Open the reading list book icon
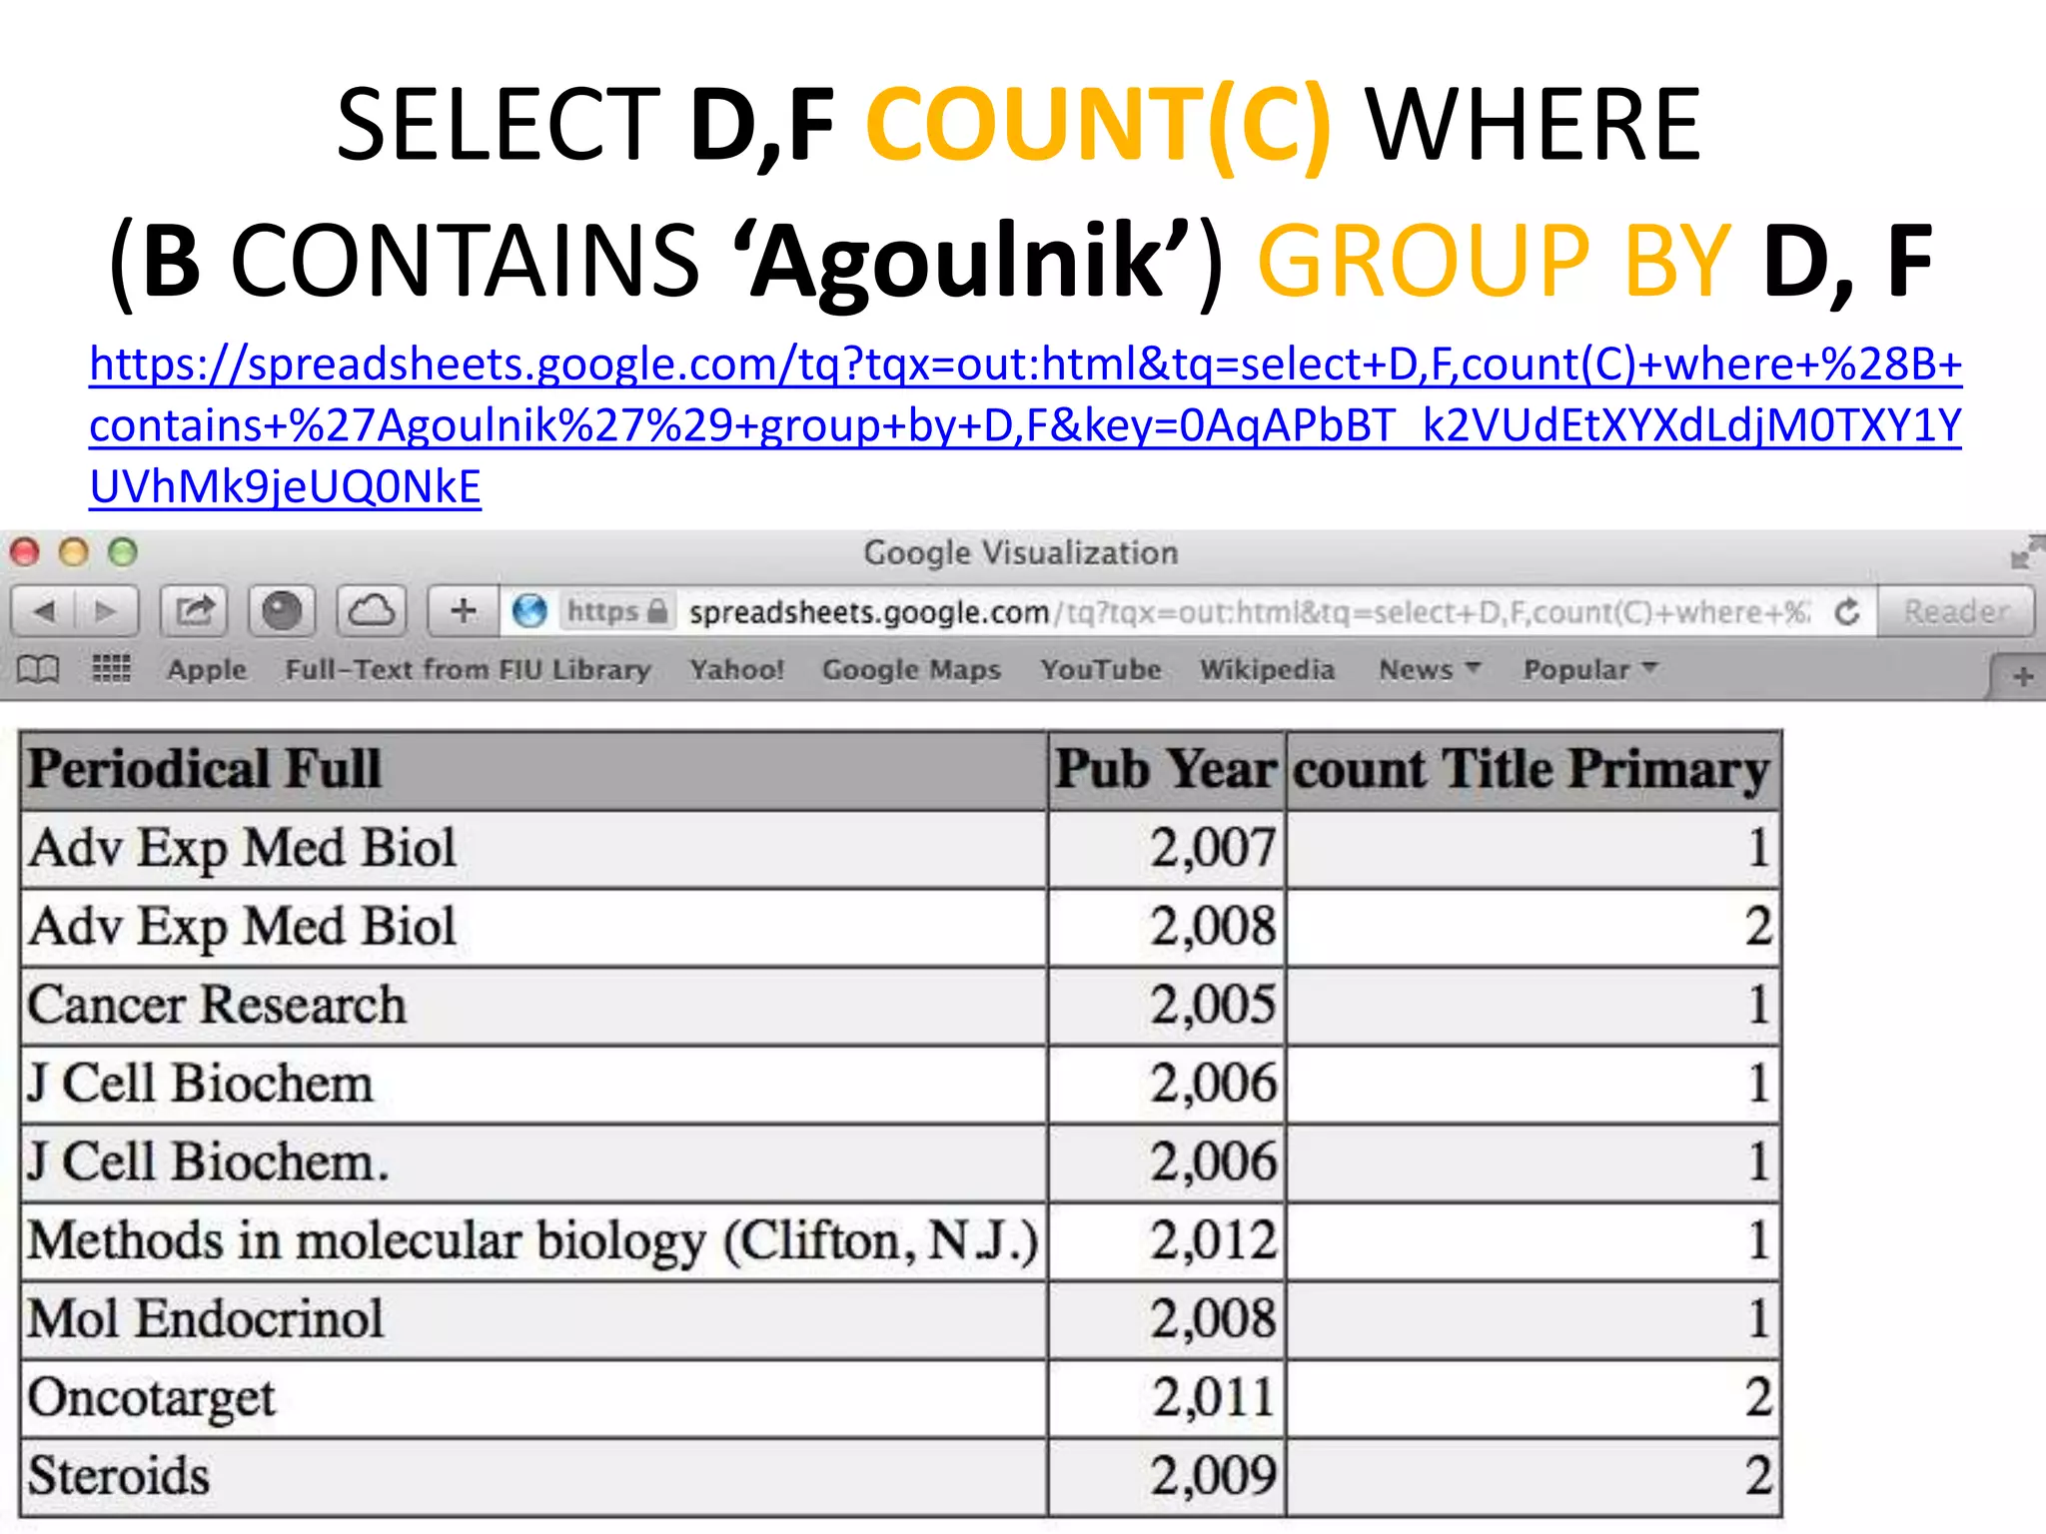 [38, 669]
